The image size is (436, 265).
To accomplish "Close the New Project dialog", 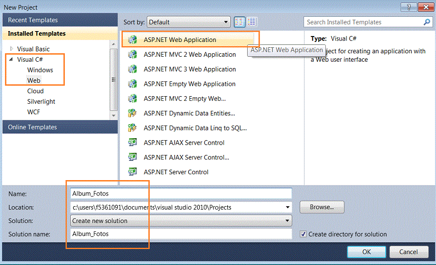I will pos(426,7).
